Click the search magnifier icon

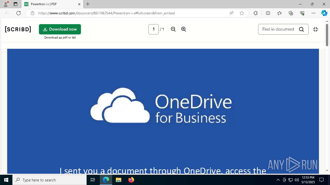[301, 29]
